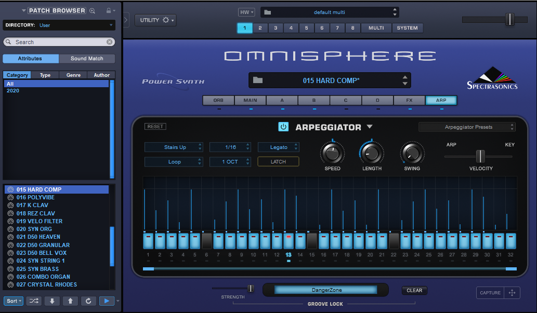
Task: Click the audition play button
Action: coord(107,301)
